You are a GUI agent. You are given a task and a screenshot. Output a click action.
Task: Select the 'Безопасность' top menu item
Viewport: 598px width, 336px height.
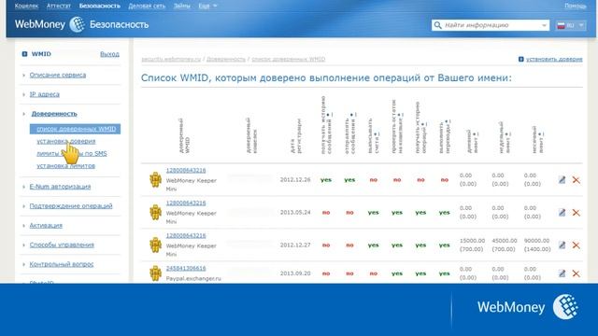point(100,6)
